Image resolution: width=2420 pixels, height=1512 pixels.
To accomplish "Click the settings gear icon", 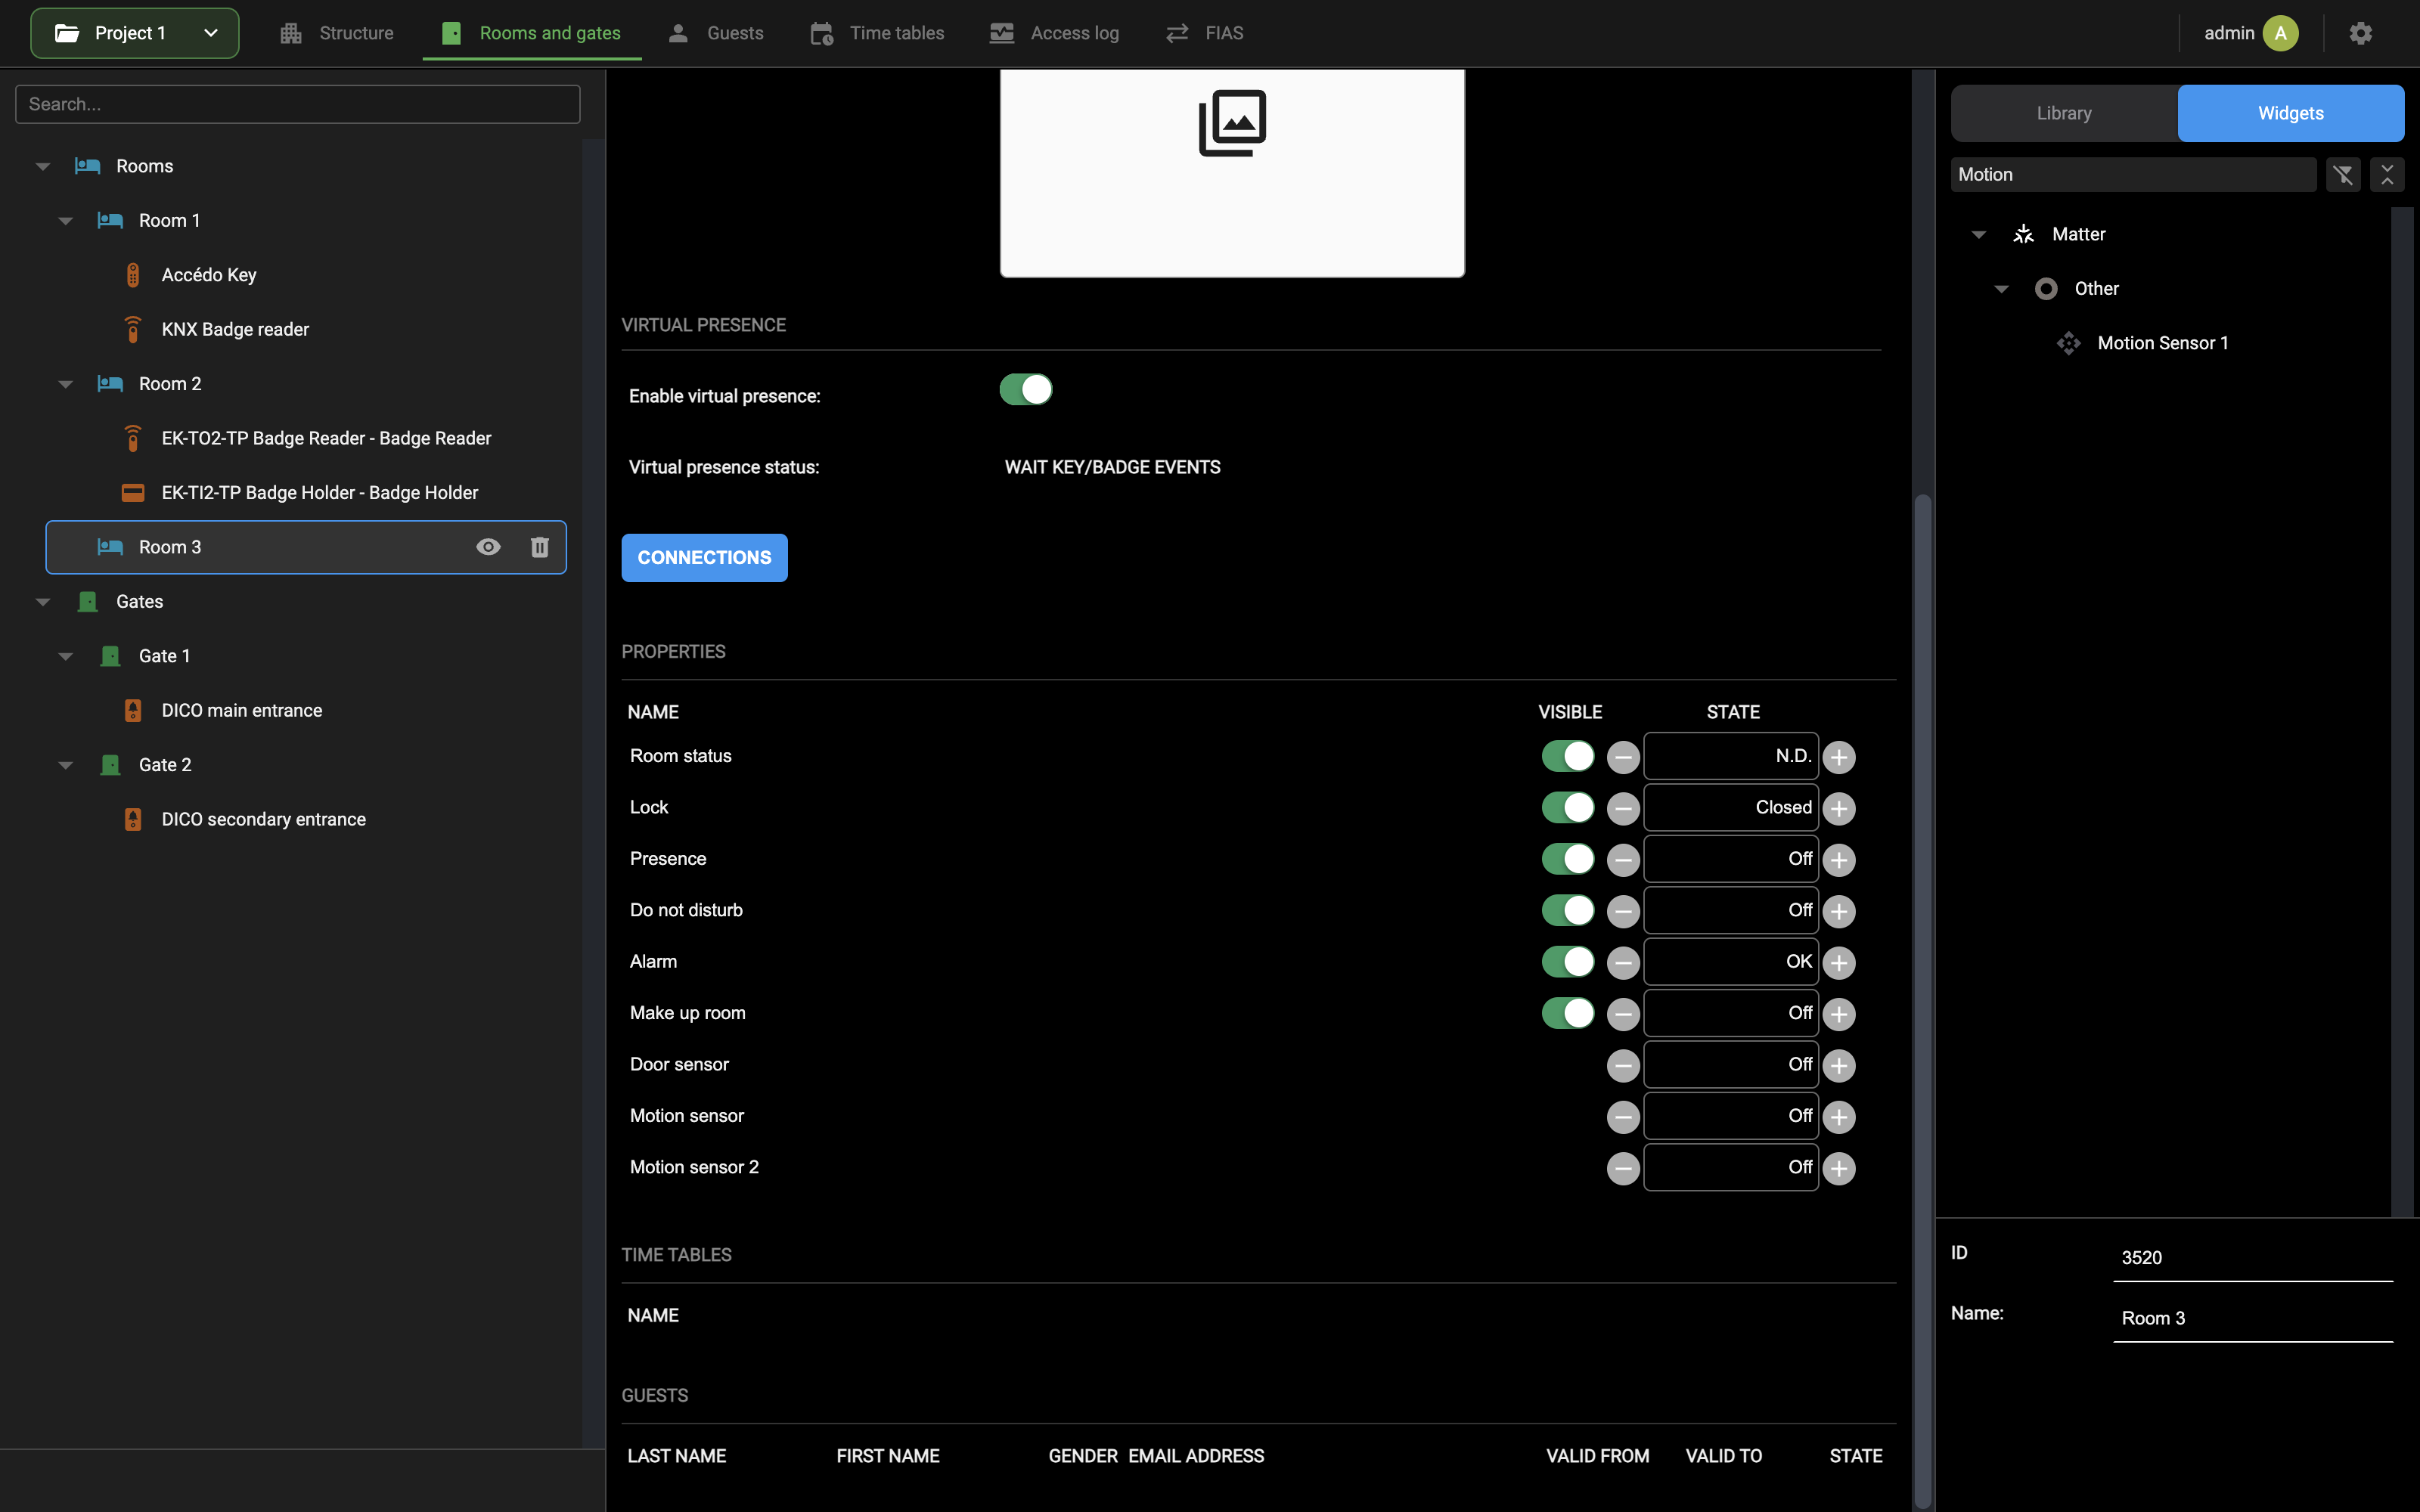I will 2360,33.
